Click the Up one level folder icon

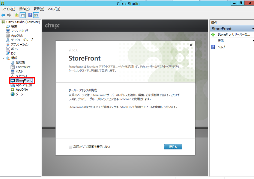(16, 15)
